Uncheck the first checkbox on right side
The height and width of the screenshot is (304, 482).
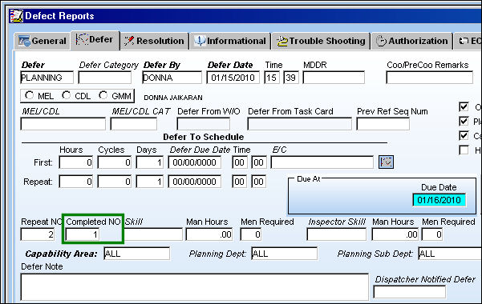click(464, 106)
